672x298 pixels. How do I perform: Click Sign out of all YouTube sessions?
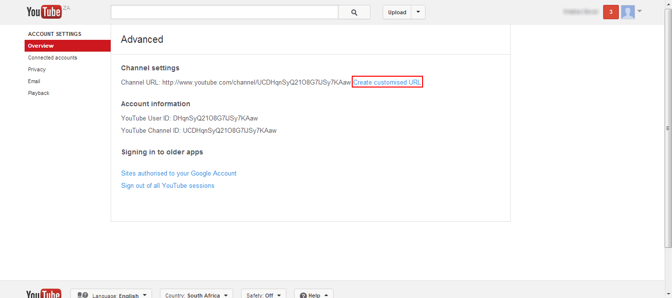pos(168,185)
